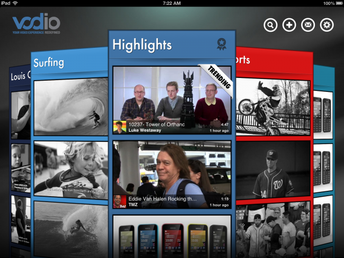Tap 'YOUR VIDEO EXPERIENCE REDEFINED' tagline
Viewport: 344px width, 258px height.
pos(36,32)
